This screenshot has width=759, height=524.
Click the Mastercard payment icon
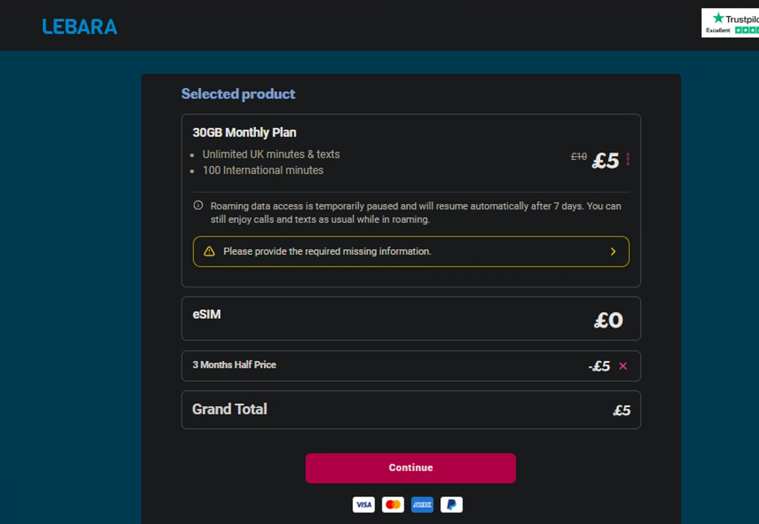tap(393, 504)
